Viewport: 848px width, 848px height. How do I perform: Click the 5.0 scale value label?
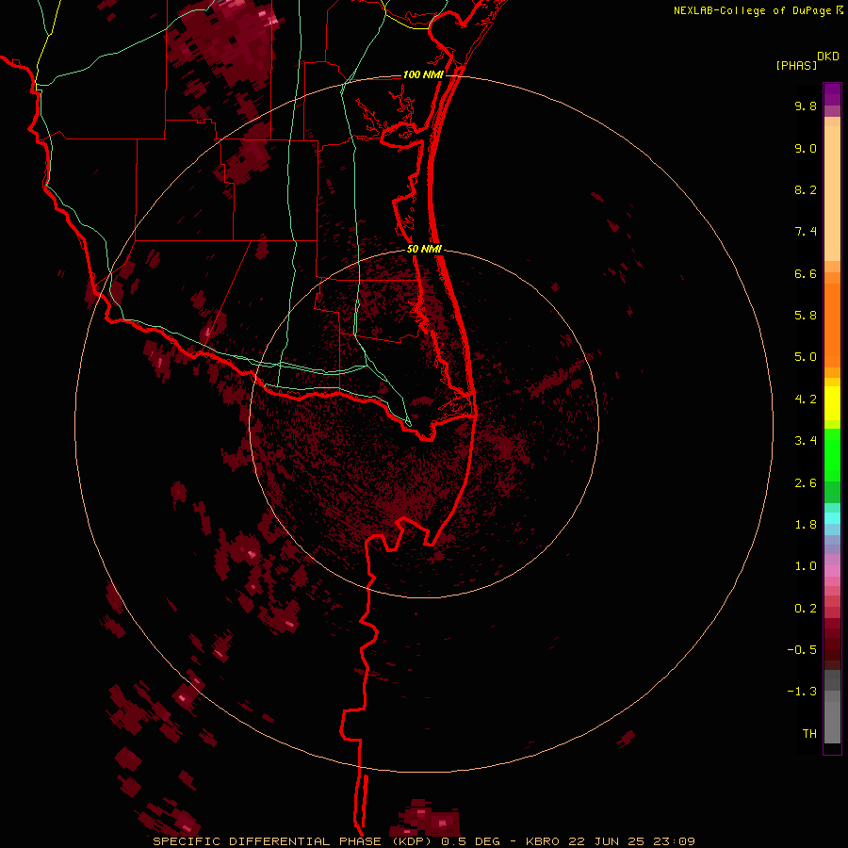point(806,357)
